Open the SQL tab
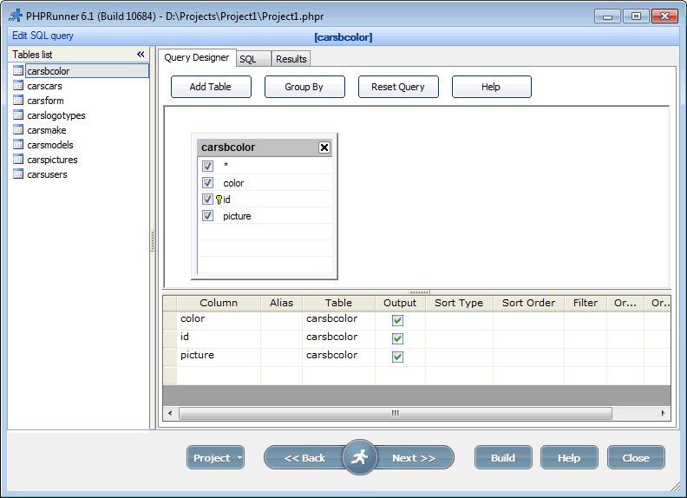This screenshot has height=498, width=687. [253, 59]
